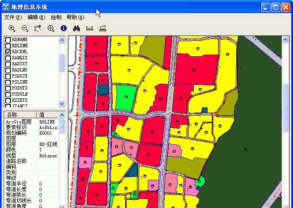Activate the Identify info tool
The height and width of the screenshot is (208, 293).
point(64,28)
